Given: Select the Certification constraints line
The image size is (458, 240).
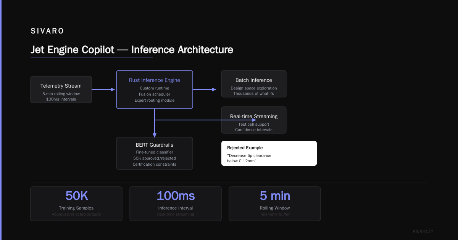Looking at the screenshot, I should click(155, 164).
